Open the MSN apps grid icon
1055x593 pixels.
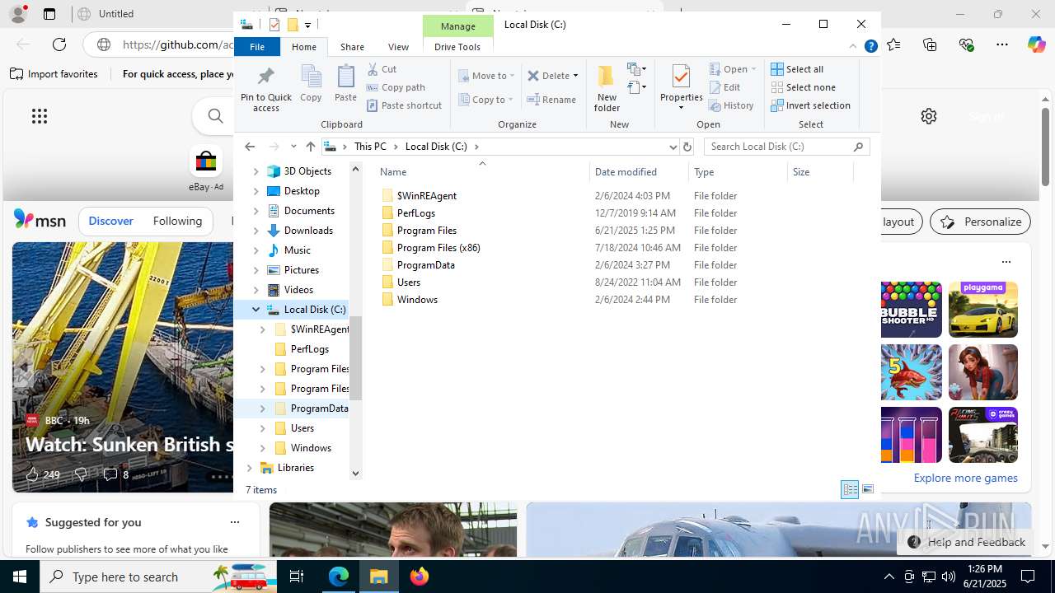[40, 116]
